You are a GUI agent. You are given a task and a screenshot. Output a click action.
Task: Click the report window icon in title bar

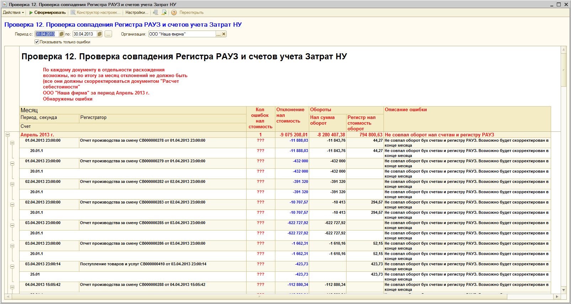click(x=5, y=4)
